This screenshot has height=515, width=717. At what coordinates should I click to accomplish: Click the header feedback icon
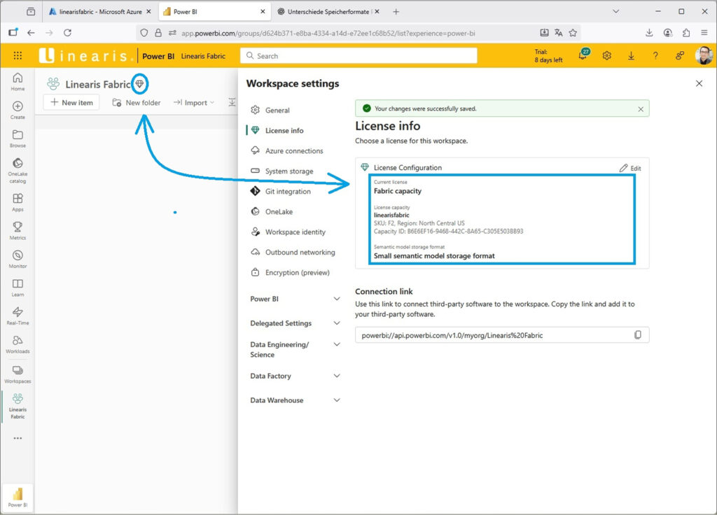click(680, 56)
